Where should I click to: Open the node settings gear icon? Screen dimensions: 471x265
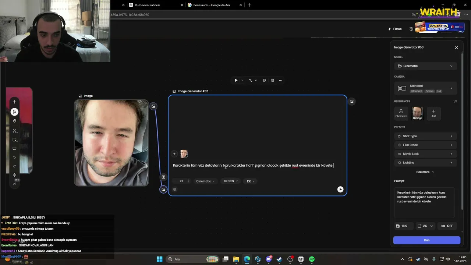point(175,190)
